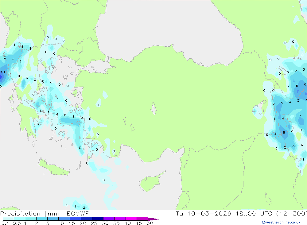Viewport: 307px width, 225px height.
Task: Select the 30–35 mm legend color swatch
Action: click(x=109, y=219)
